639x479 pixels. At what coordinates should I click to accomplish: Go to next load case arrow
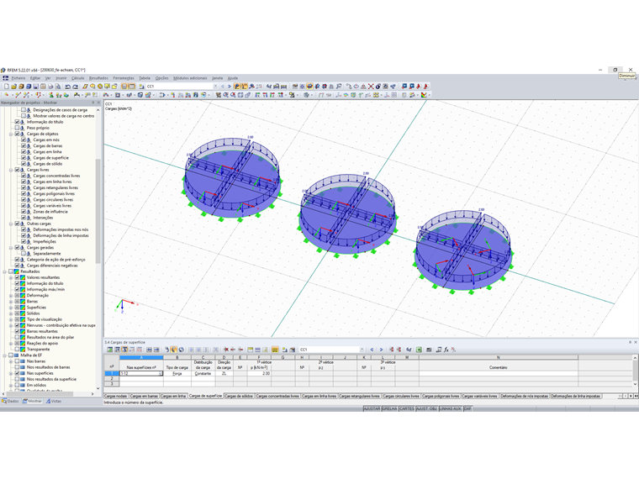[230, 87]
